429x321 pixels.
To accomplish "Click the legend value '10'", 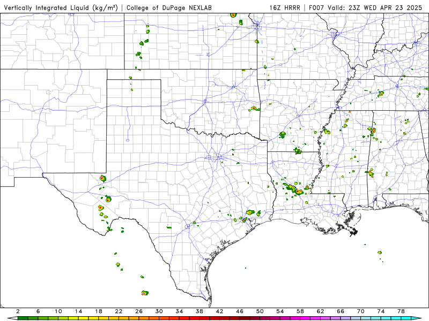I will pyautogui.click(x=58, y=311).
